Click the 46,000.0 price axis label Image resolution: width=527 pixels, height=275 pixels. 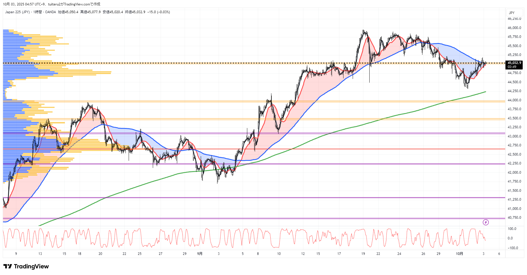point(514,28)
